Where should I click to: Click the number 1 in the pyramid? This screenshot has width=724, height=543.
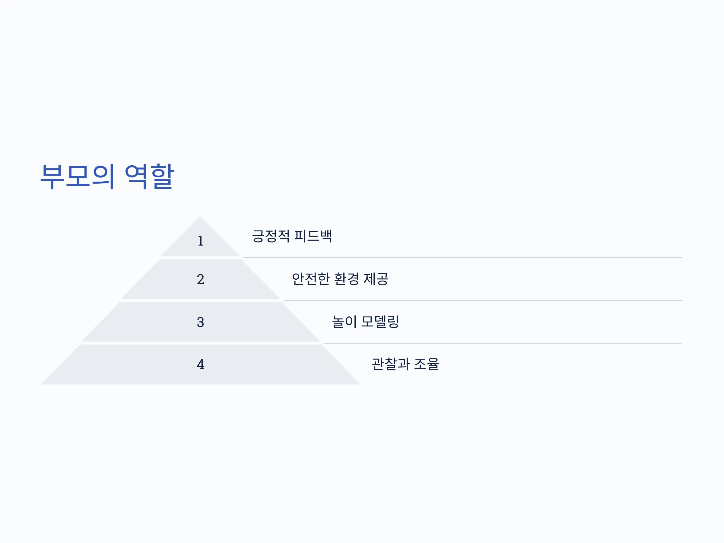(x=201, y=241)
